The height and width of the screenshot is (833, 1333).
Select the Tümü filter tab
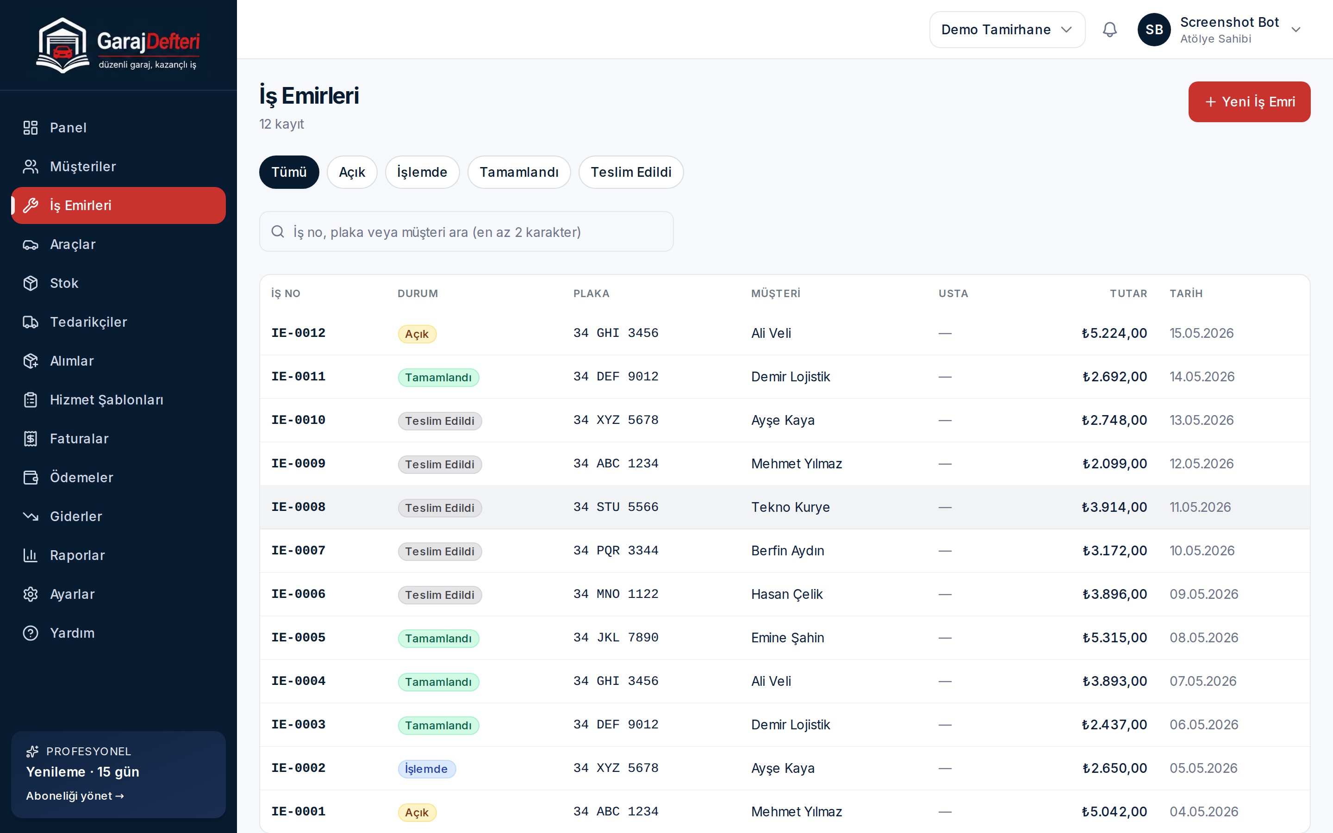[289, 173]
